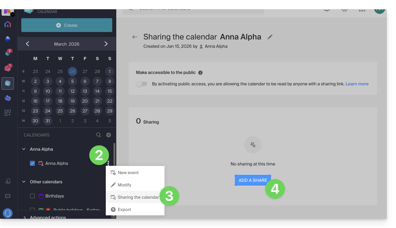Click the back arrow beside Sharing title

(134, 37)
